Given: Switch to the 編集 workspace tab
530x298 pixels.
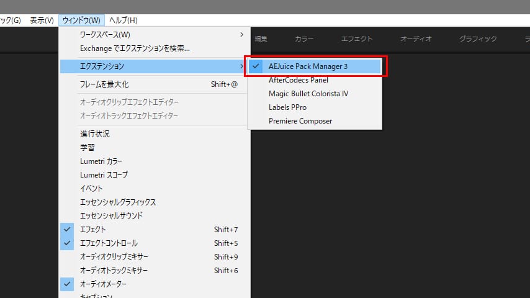Looking at the screenshot, I should tap(261, 39).
